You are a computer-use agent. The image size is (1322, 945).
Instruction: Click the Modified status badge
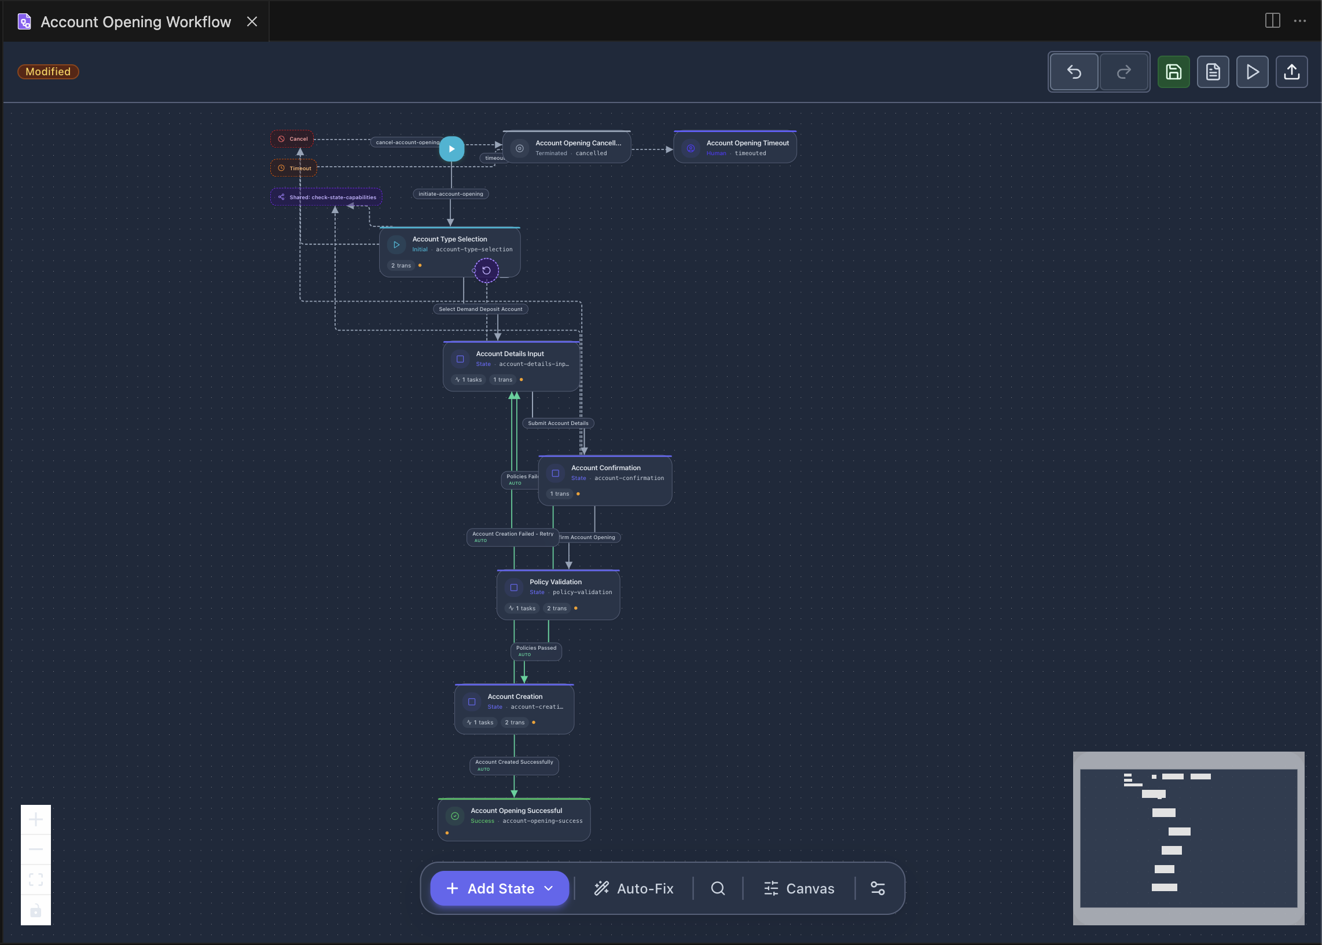pos(48,72)
